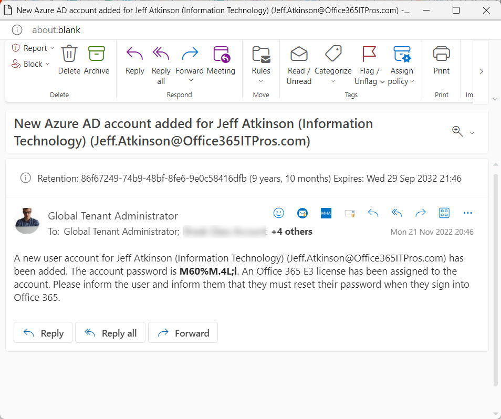Click the Reply all button below message
The width and height of the screenshot is (501, 419).
(x=110, y=332)
